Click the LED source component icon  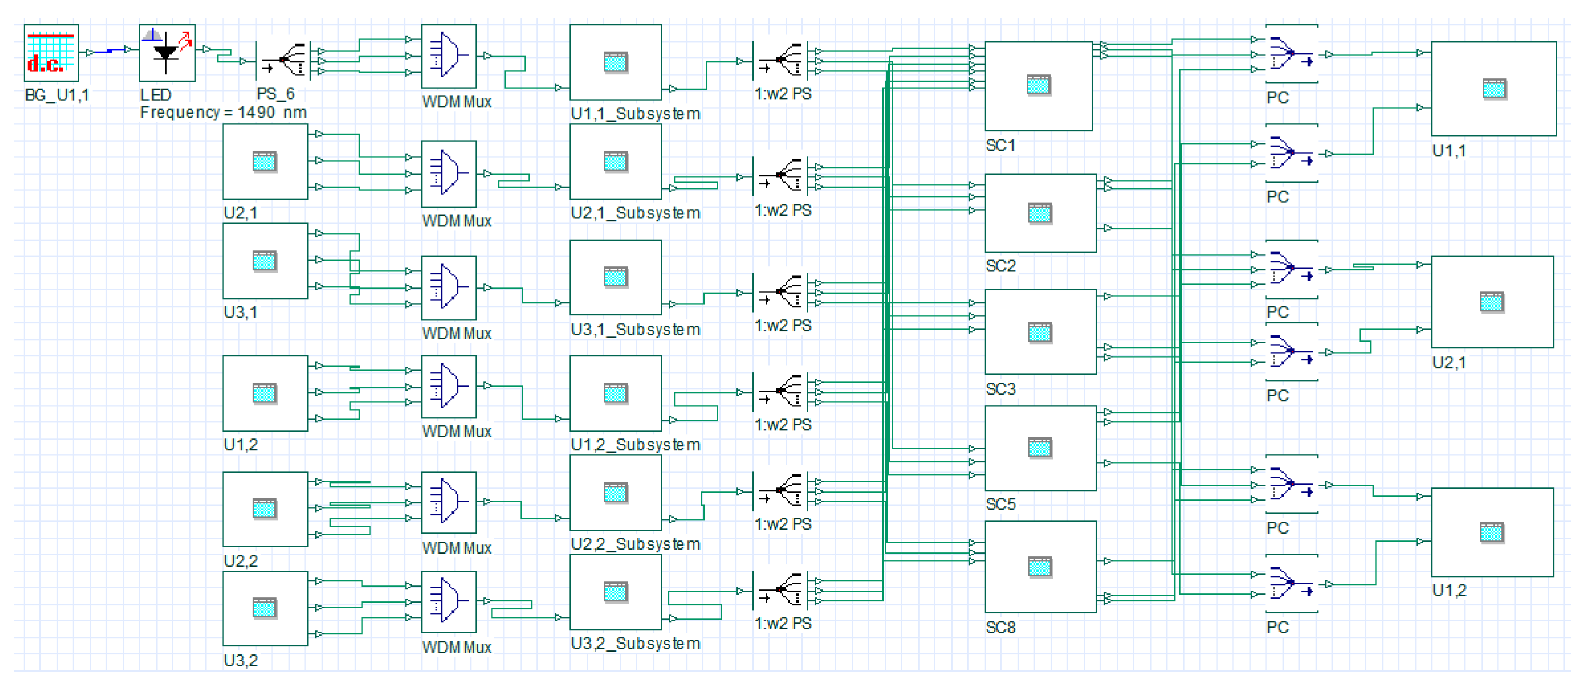(167, 53)
